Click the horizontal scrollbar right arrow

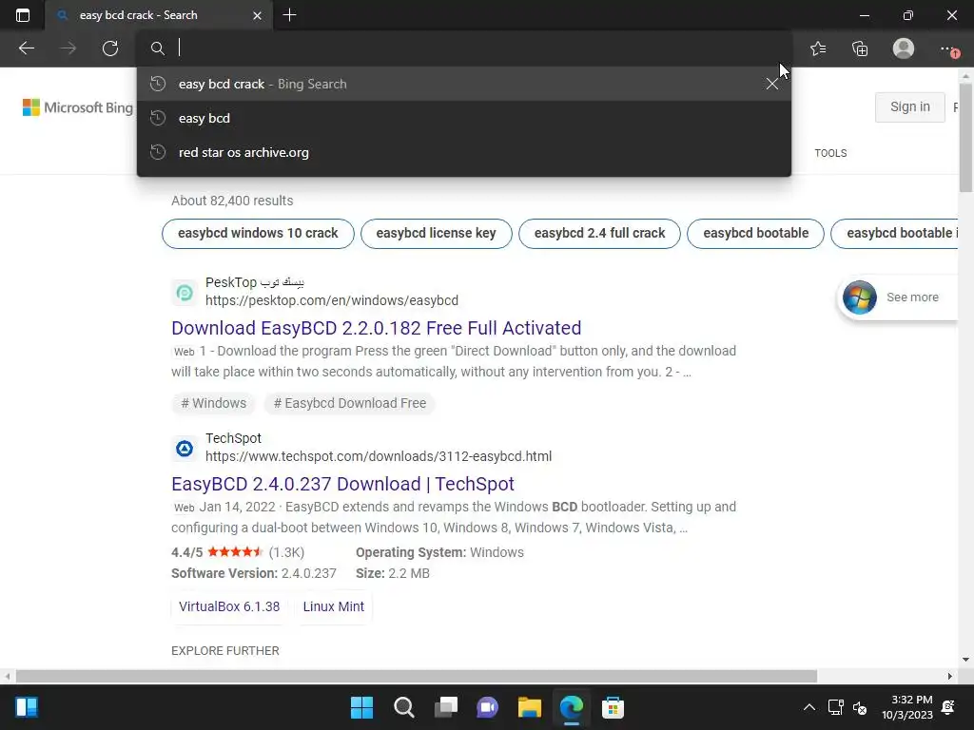tap(950, 676)
